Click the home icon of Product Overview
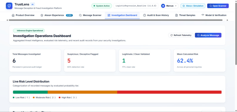This screenshot has height=112, width=237. pyautogui.click(x=13, y=15)
